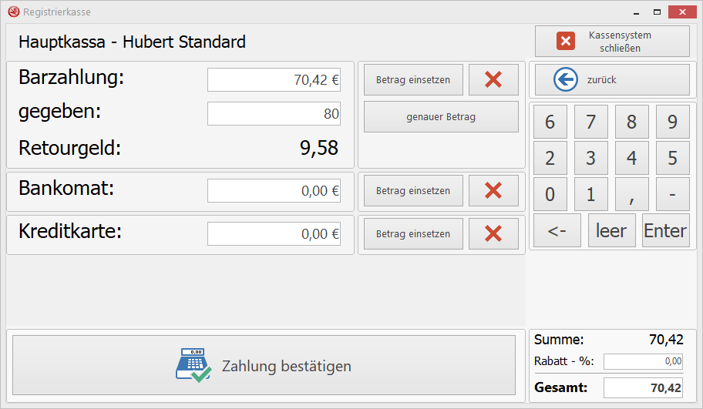703x409 pixels.
Task: Clear the Kreditkarte amount with red X
Action: pyautogui.click(x=493, y=233)
